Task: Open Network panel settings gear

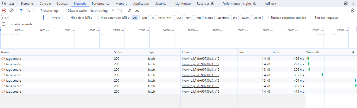Action: (x=353, y=10)
